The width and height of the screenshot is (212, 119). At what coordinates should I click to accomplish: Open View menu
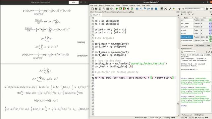(143, 5)
